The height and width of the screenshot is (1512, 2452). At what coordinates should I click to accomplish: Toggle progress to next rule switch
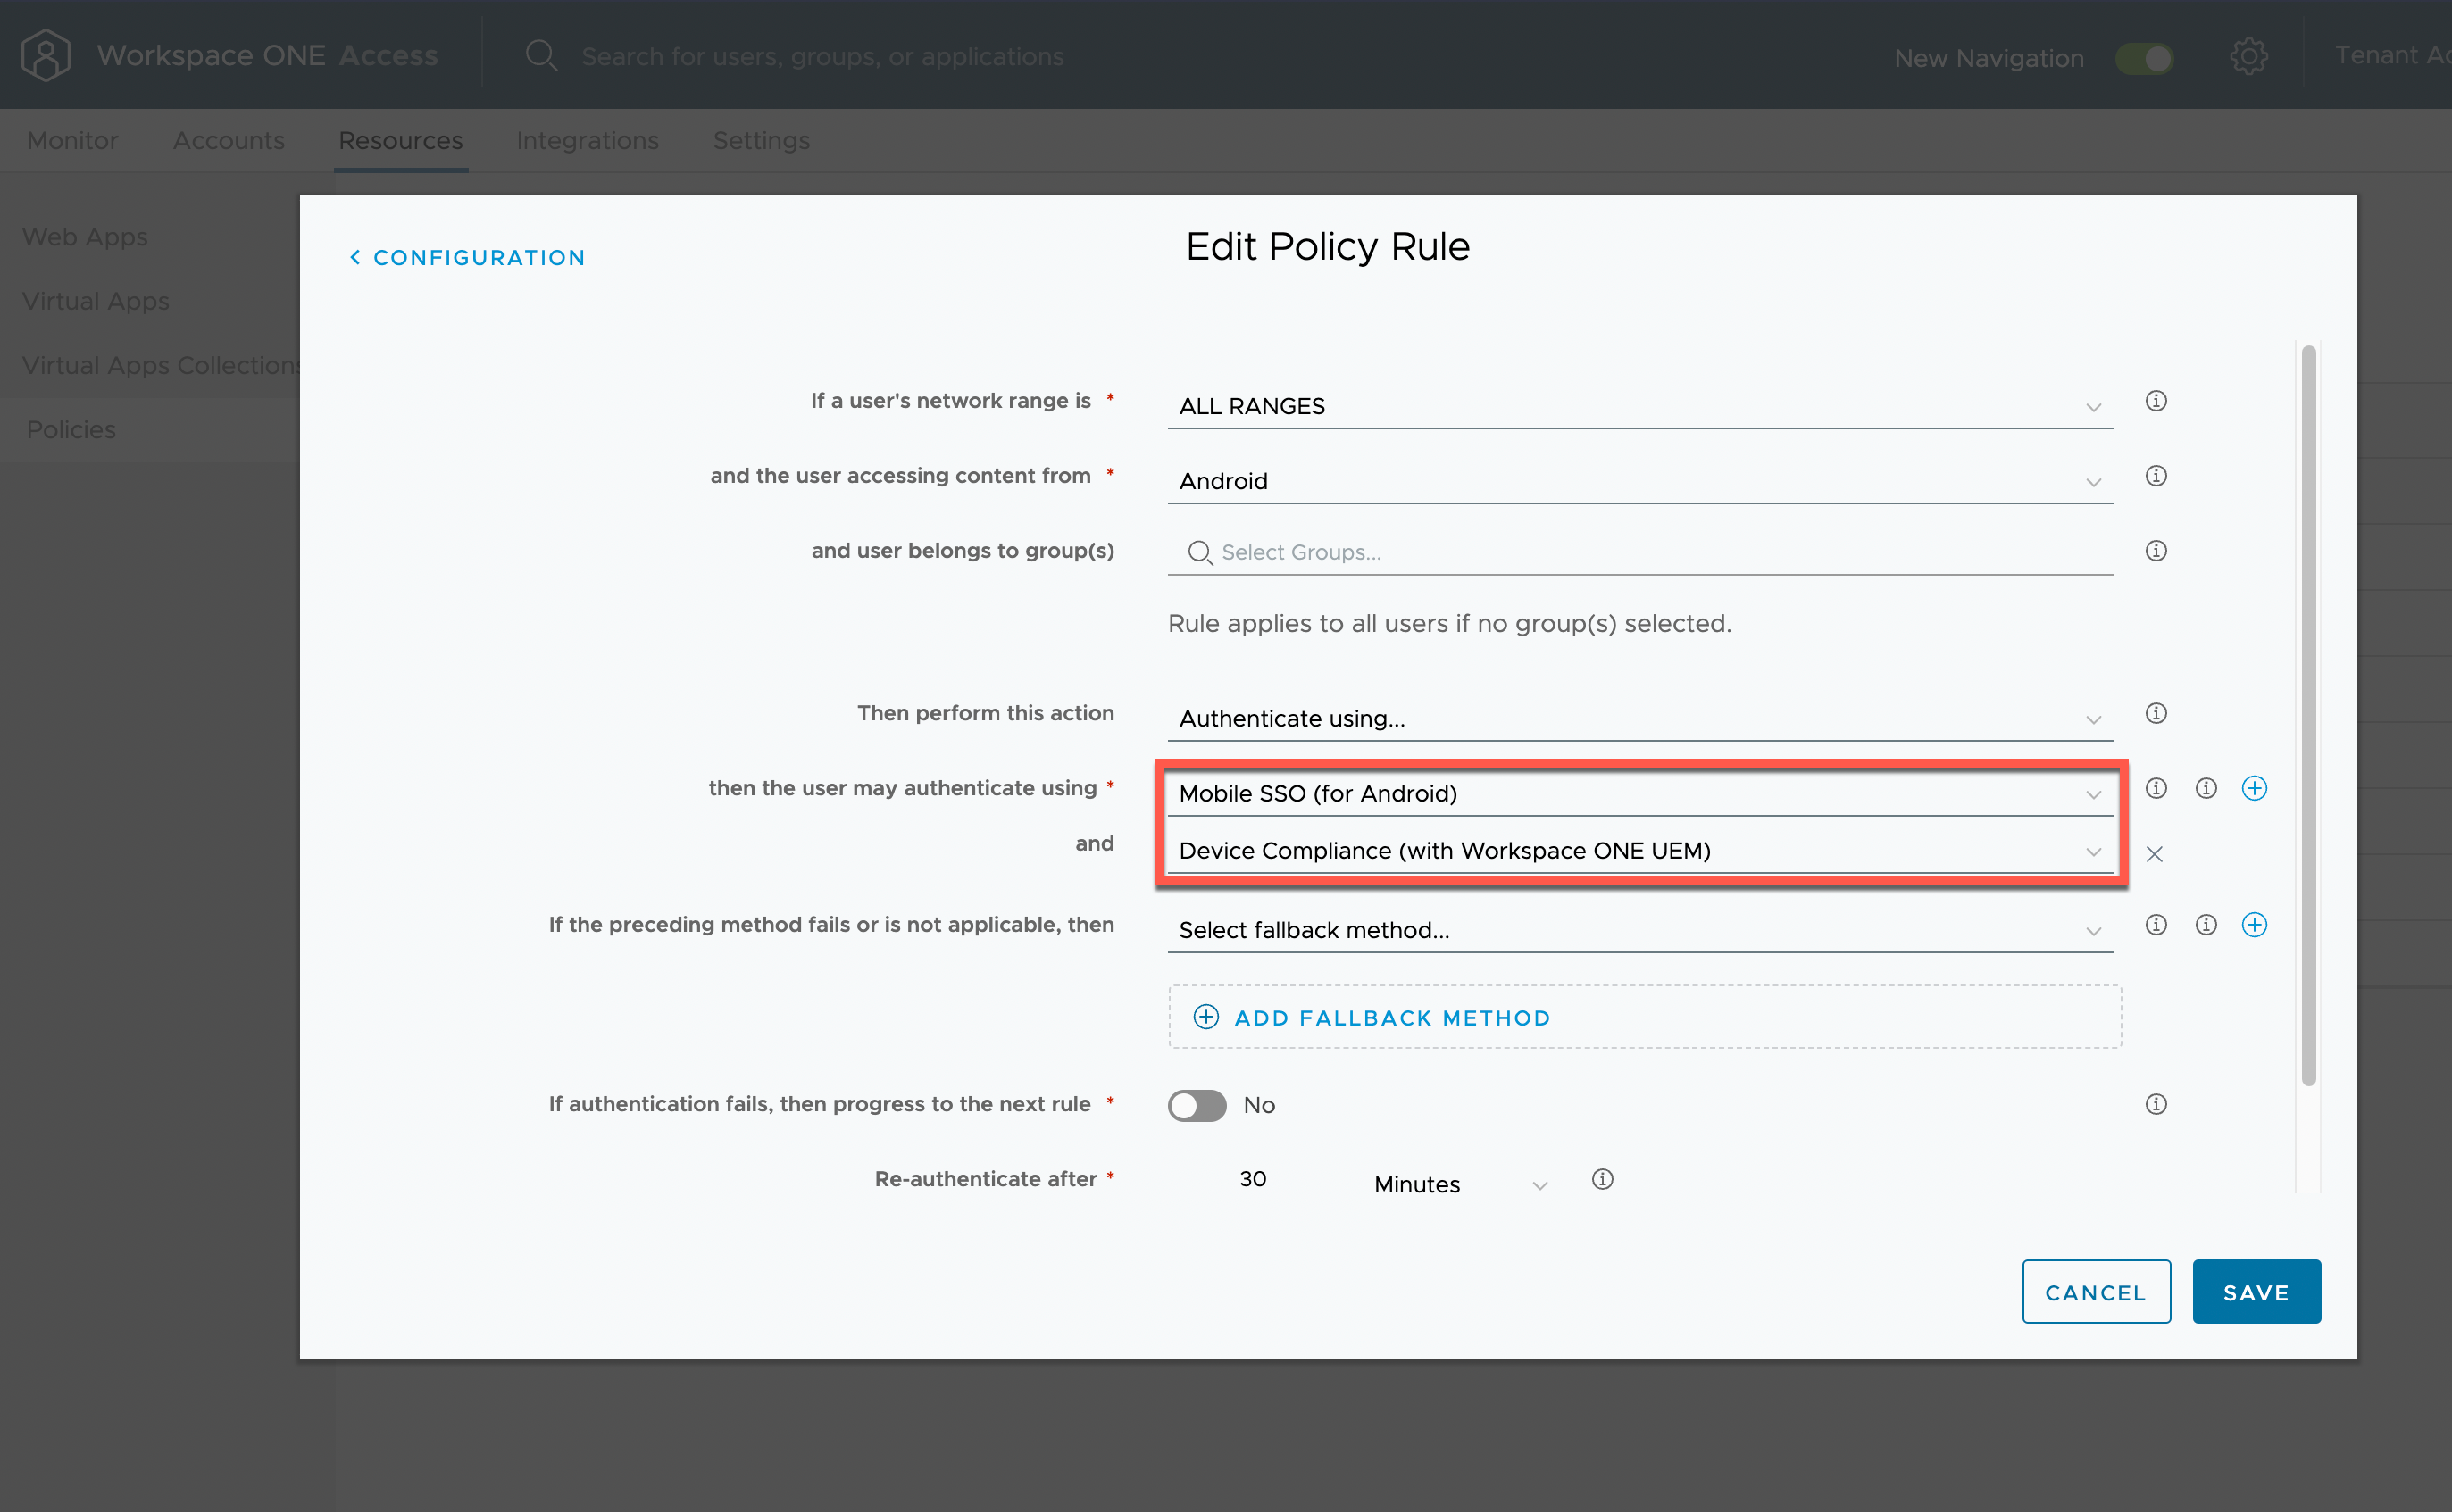pyautogui.click(x=1197, y=1105)
